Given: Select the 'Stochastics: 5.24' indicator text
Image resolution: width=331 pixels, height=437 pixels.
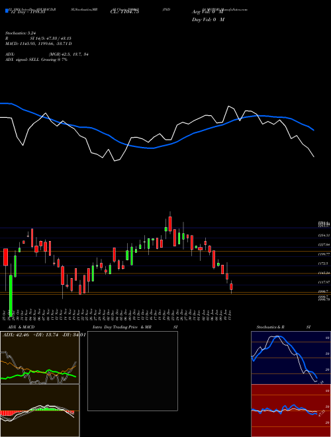Looking at the screenshot, I should [x=21, y=33].
